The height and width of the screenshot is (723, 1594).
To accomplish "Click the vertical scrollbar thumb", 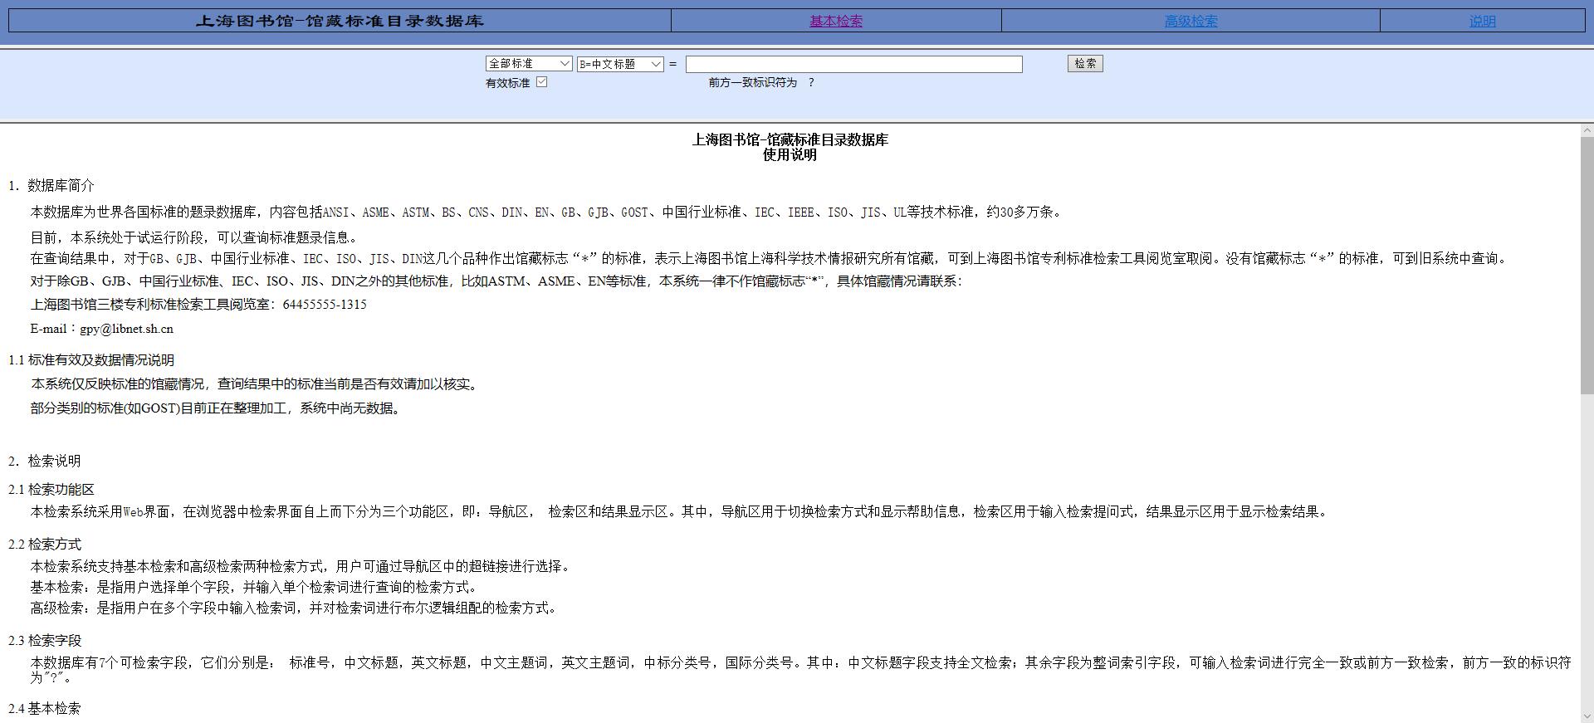I will 1587,266.
